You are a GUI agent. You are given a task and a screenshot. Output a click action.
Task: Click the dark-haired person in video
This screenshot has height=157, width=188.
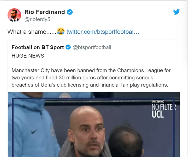tap(126, 141)
